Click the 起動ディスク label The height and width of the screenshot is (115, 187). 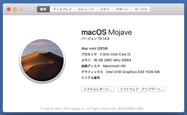(91, 66)
